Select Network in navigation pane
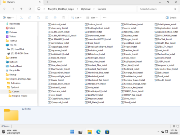 click(13, 62)
